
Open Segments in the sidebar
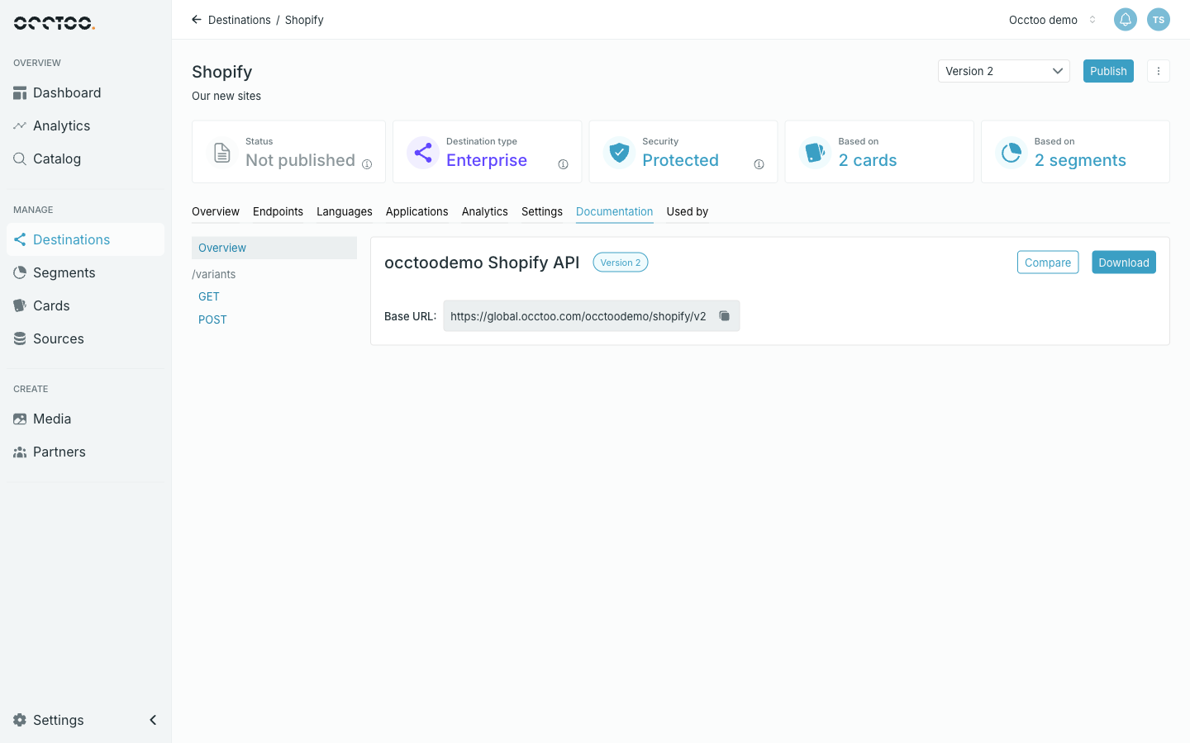pos(85,272)
